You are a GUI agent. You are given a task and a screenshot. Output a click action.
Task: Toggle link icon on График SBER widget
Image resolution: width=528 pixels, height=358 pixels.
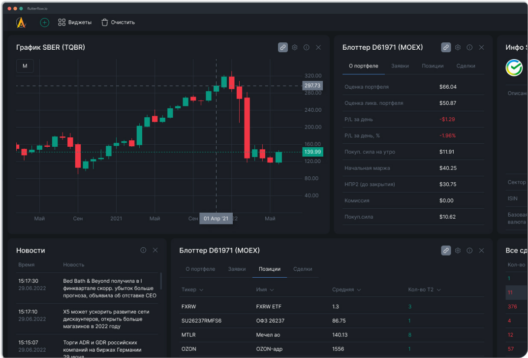tap(283, 48)
